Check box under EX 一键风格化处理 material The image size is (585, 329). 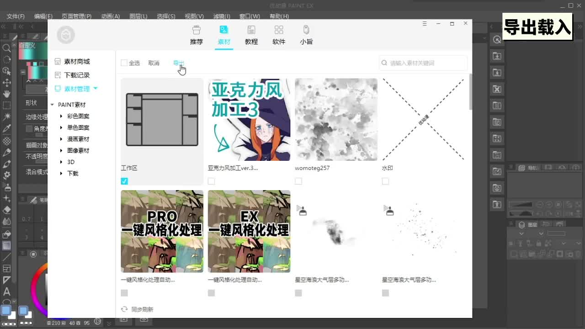211,293
